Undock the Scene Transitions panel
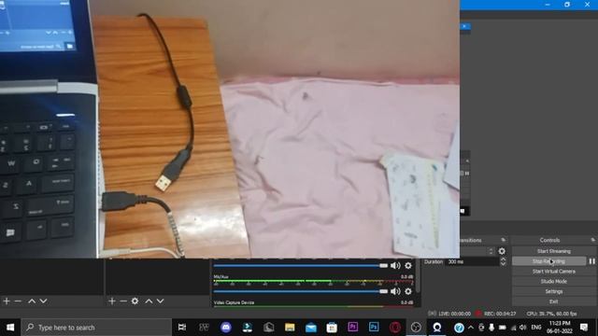 click(504, 240)
